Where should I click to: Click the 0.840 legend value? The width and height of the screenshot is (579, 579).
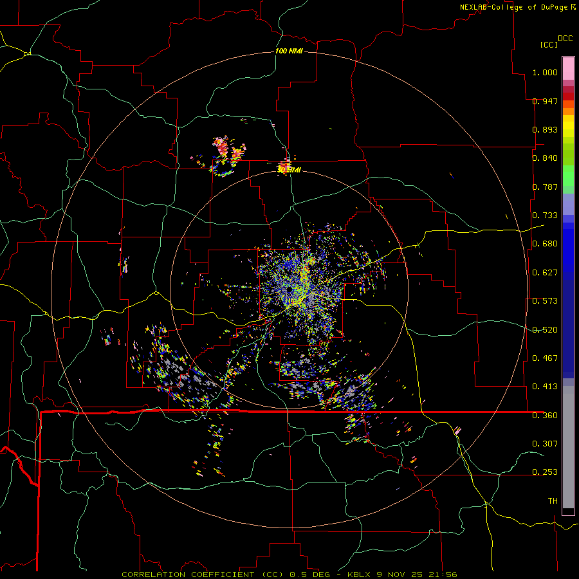click(545, 158)
